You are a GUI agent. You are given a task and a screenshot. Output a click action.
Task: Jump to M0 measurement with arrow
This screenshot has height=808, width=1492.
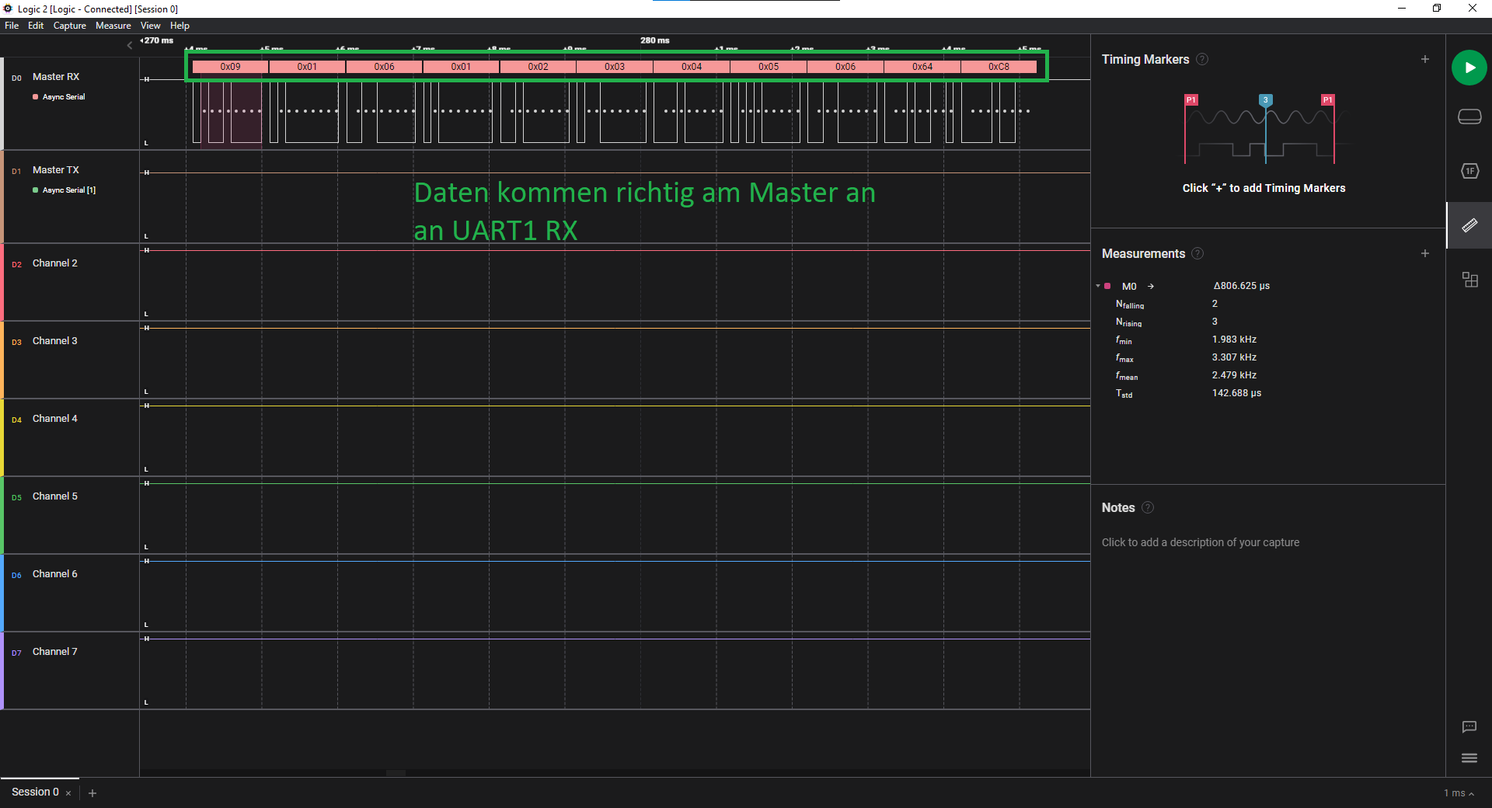click(x=1151, y=286)
